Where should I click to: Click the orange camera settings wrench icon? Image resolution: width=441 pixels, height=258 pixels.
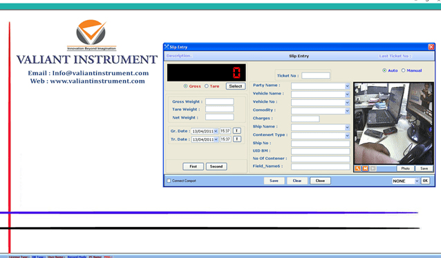pos(357,168)
